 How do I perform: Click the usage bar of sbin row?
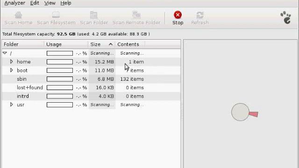tap(60, 79)
